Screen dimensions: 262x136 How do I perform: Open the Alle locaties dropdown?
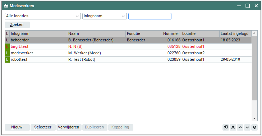(x=43, y=16)
